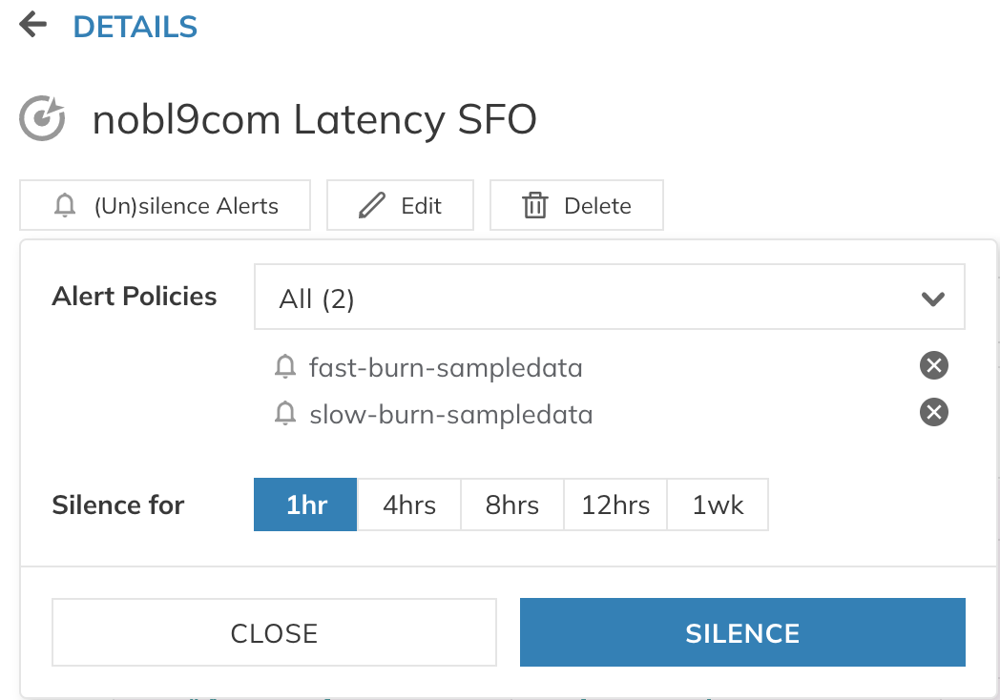The width and height of the screenshot is (1000, 700).
Task: Pick the 12hrs silence duration
Action: (x=615, y=504)
